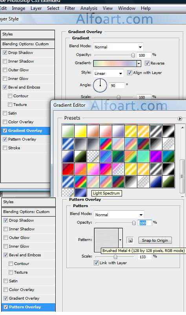Click the presets list scroll-up arrow
The width and height of the screenshot is (186, 315).
(182, 128)
